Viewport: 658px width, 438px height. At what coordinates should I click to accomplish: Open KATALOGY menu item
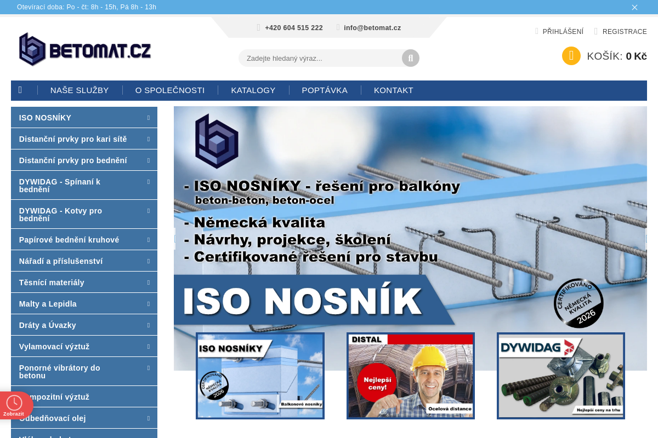(253, 90)
